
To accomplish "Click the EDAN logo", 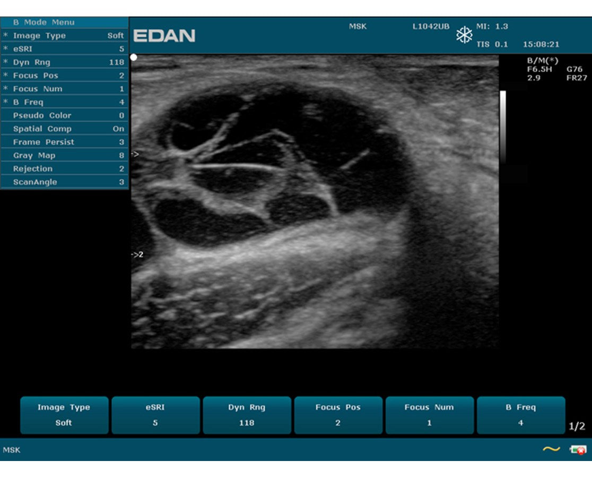I will click(164, 36).
